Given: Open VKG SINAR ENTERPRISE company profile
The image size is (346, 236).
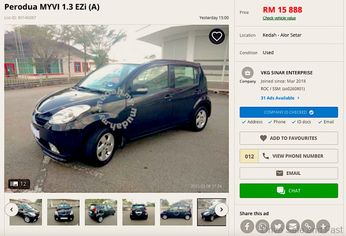Looking at the screenshot, I should (x=287, y=73).
